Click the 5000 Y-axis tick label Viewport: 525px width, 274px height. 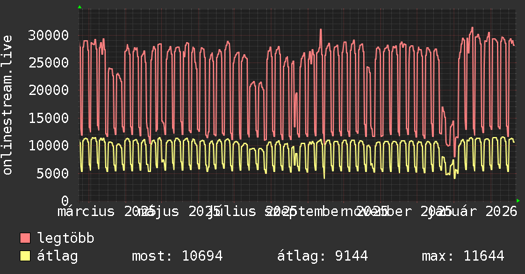(x=54, y=173)
